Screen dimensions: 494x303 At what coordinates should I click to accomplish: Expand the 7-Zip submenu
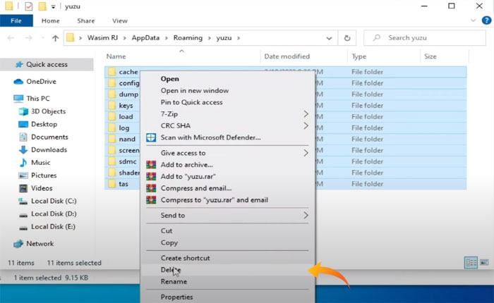coord(306,114)
